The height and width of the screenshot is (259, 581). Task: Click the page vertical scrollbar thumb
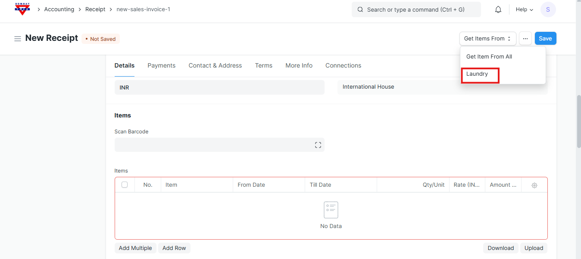tap(578, 120)
